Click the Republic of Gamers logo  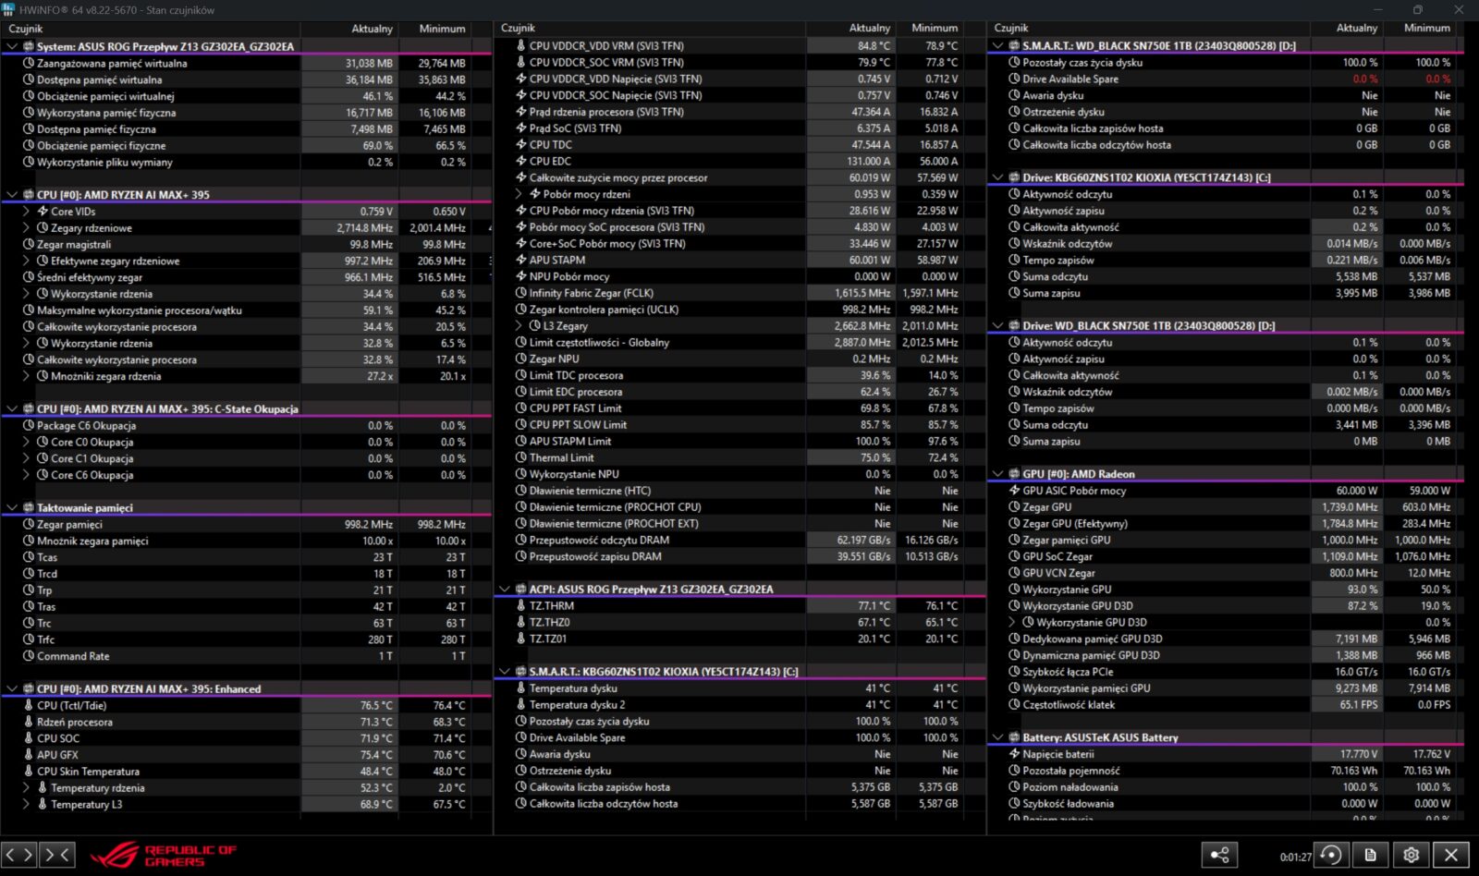point(164,855)
